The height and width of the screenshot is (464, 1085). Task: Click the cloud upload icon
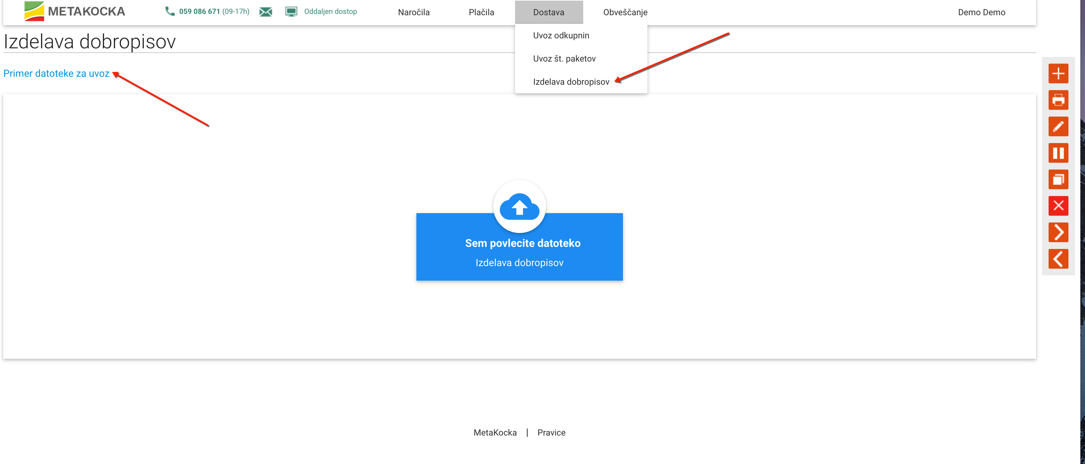[519, 207]
